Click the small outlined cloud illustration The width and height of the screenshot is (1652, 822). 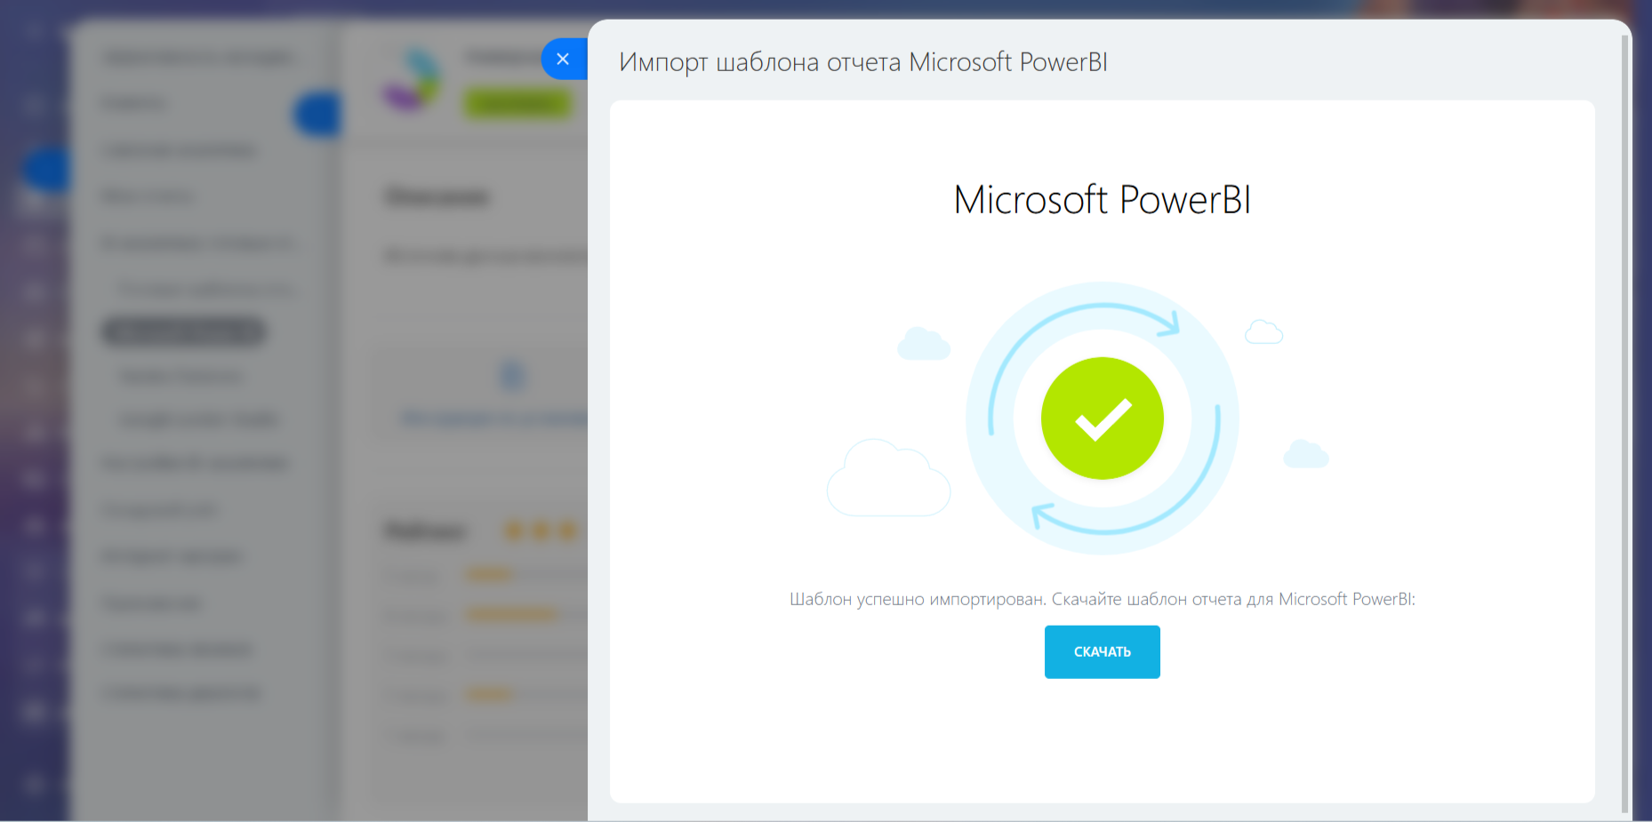[1263, 332]
